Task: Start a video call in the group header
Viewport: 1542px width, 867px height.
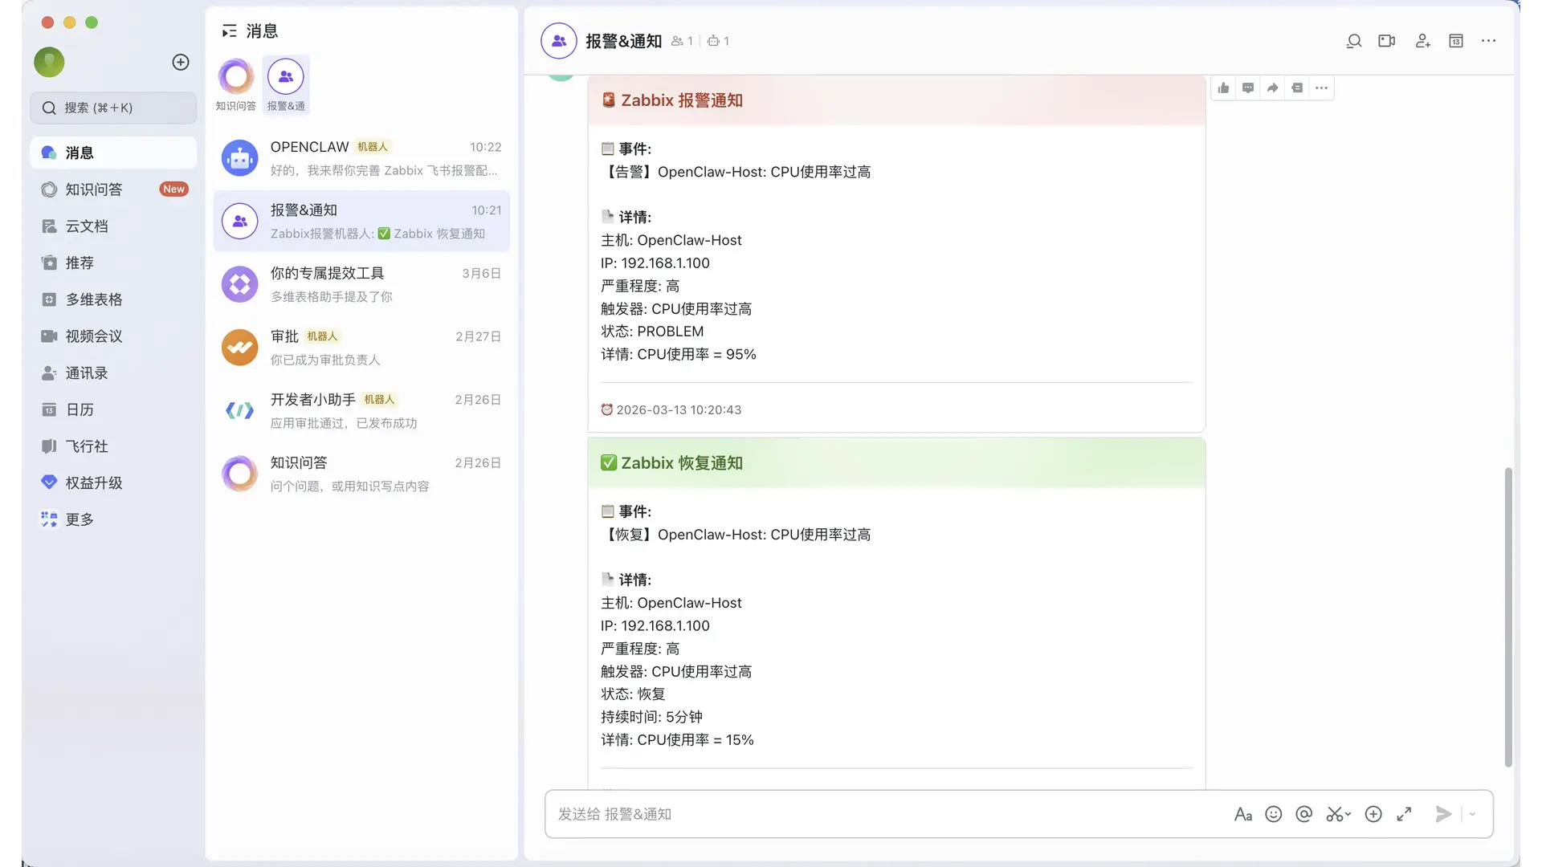Action: [x=1387, y=41]
